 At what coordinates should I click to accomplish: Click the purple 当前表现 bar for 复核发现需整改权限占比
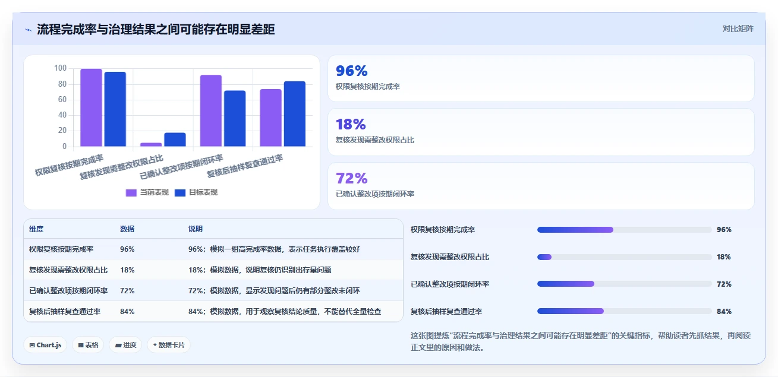(x=151, y=144)
